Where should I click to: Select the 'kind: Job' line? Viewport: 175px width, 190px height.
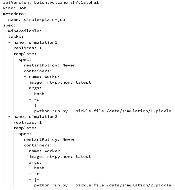coord(15,8)
